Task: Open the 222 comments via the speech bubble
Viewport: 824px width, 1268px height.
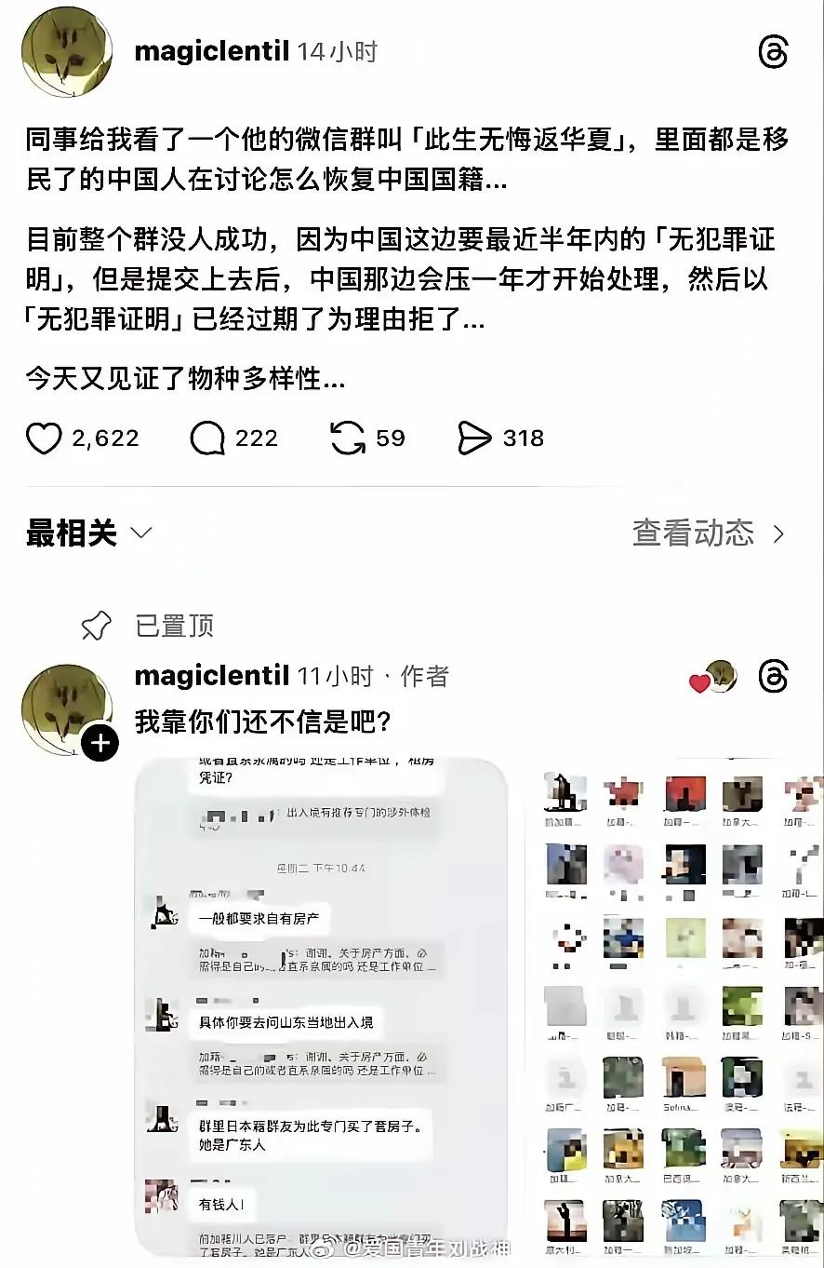Action: pos(207,438)
